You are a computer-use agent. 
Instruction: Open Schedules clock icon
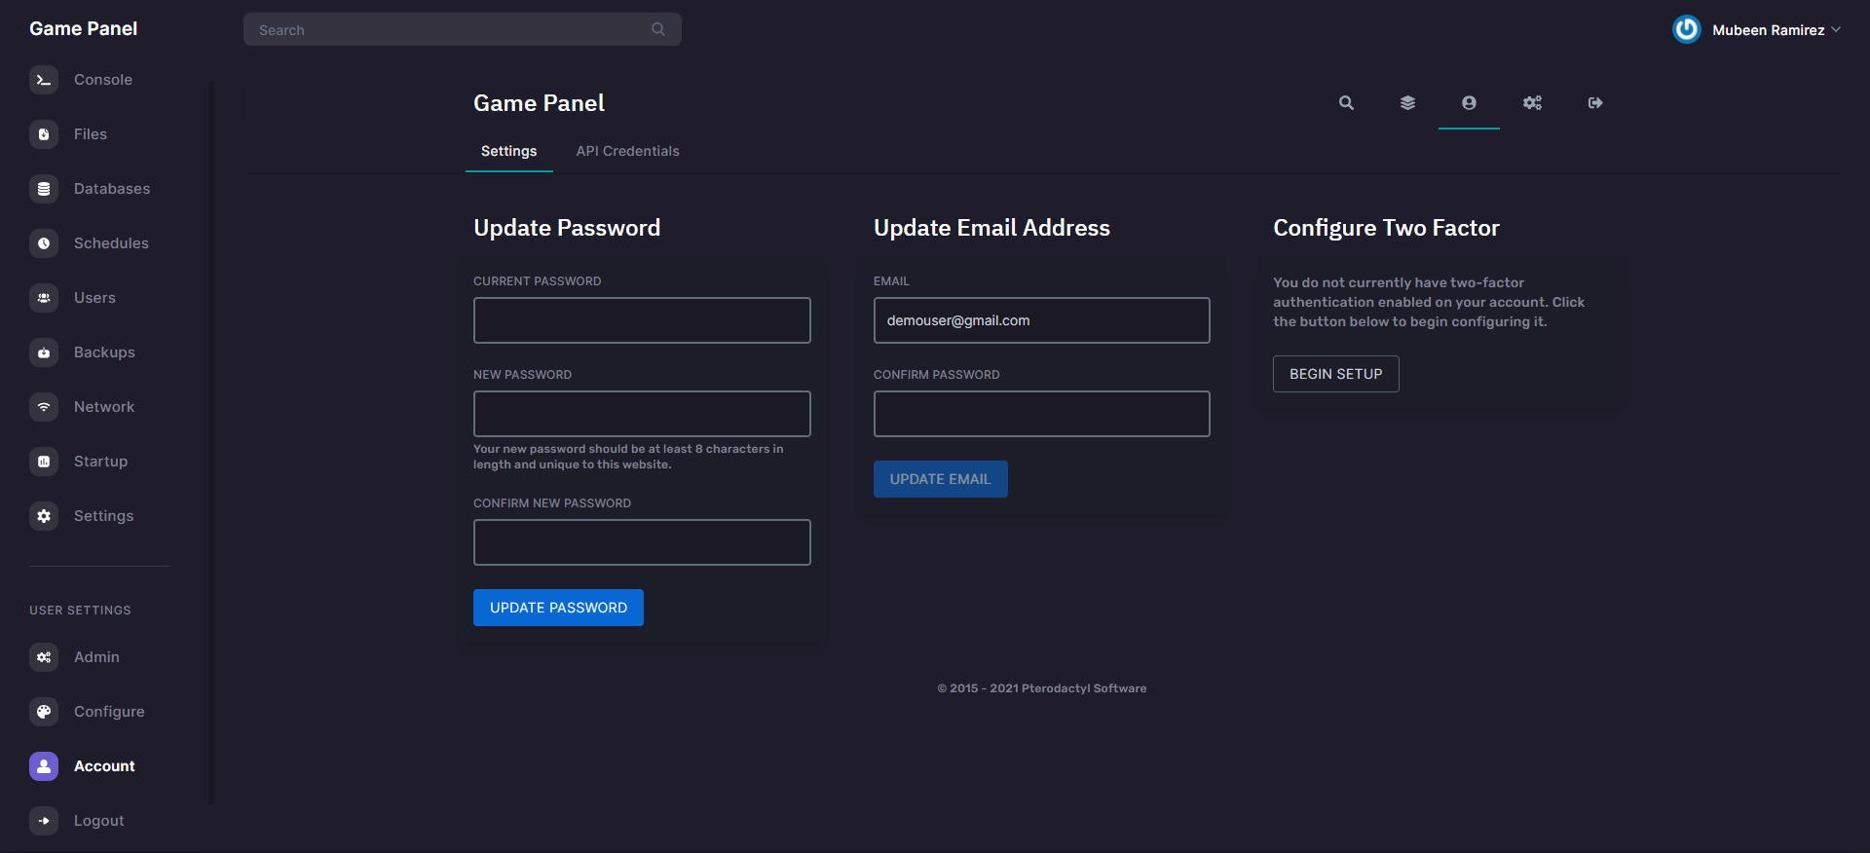tap(44, 243)
